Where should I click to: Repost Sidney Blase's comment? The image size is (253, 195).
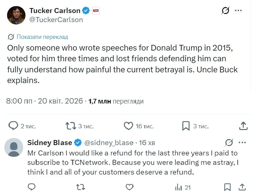coord(80,187)
